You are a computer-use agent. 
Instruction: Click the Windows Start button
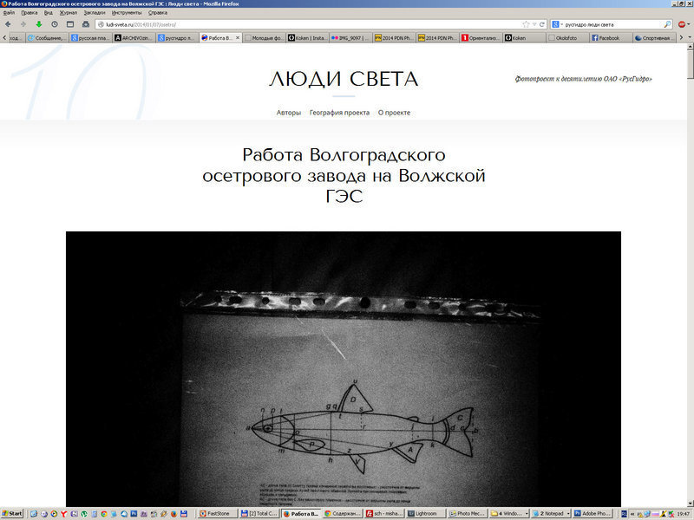12,513
